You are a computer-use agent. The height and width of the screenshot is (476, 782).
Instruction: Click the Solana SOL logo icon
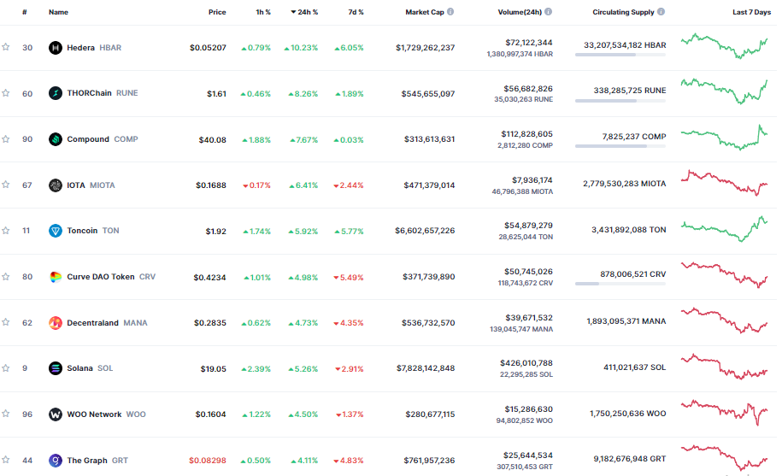pos(56,368)
